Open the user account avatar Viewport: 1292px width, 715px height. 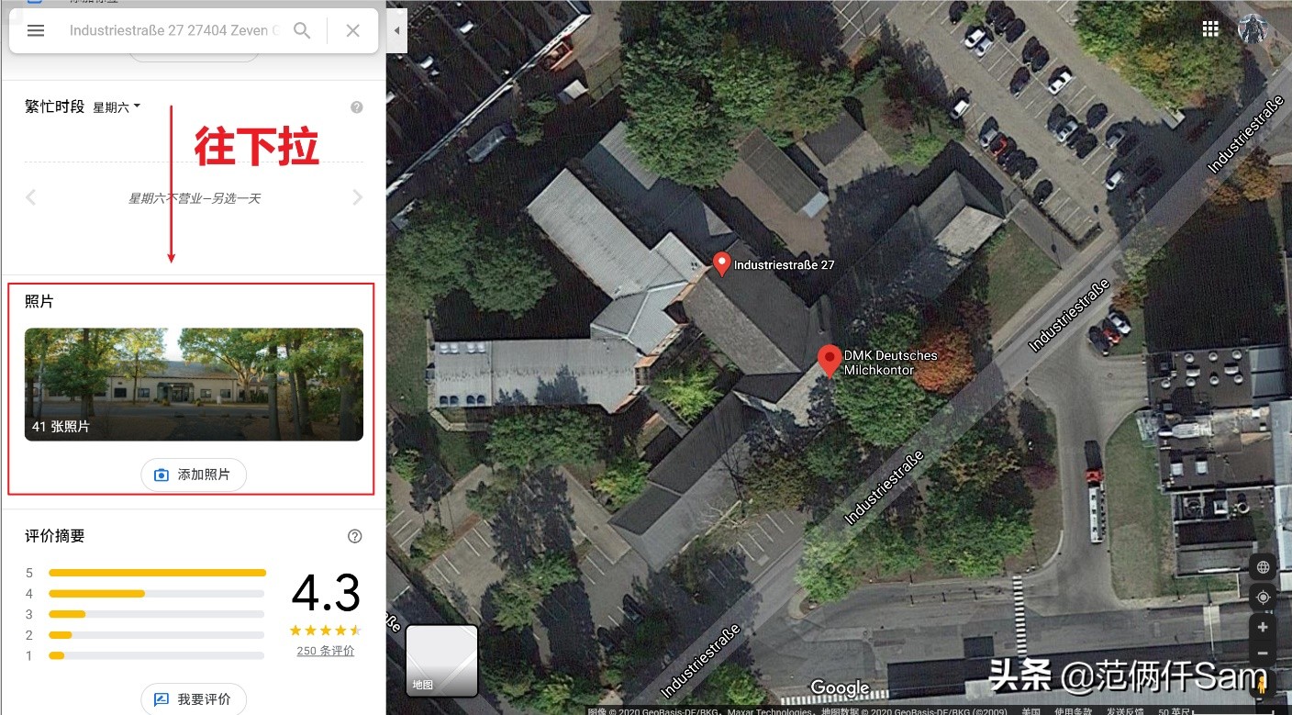pyautogui.click(x=1253, y=28)
